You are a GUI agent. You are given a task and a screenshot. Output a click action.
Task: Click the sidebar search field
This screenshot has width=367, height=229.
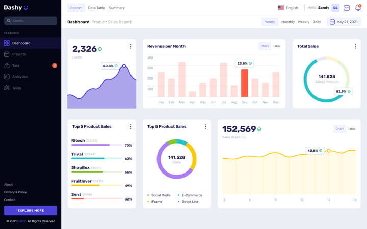31,21
